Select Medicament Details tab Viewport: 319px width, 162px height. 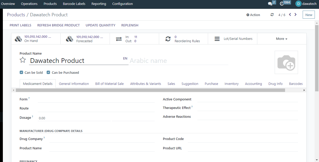38,84
